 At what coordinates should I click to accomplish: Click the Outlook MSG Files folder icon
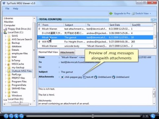coord(9,71)
